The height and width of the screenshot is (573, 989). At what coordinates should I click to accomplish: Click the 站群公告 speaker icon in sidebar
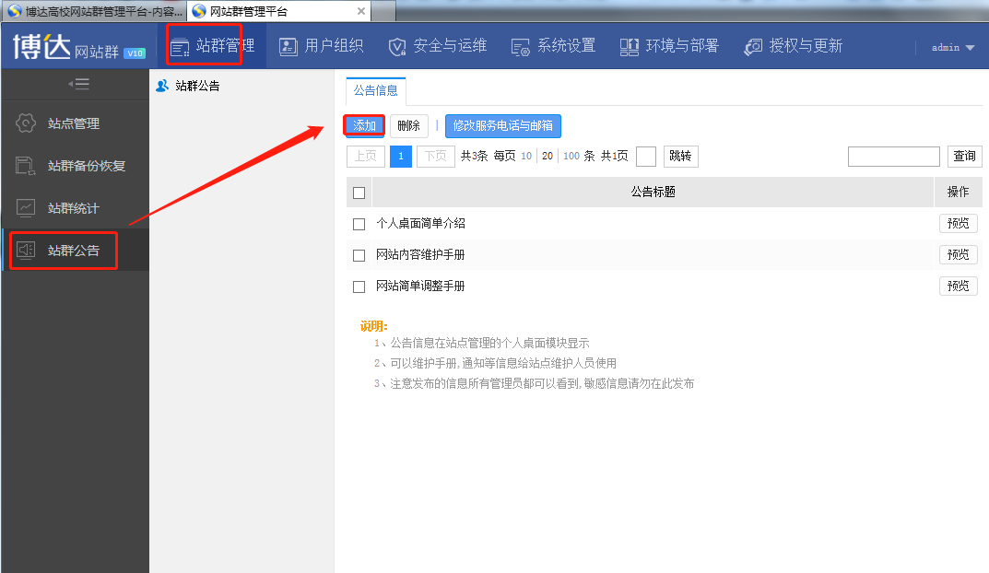(26, 251)
